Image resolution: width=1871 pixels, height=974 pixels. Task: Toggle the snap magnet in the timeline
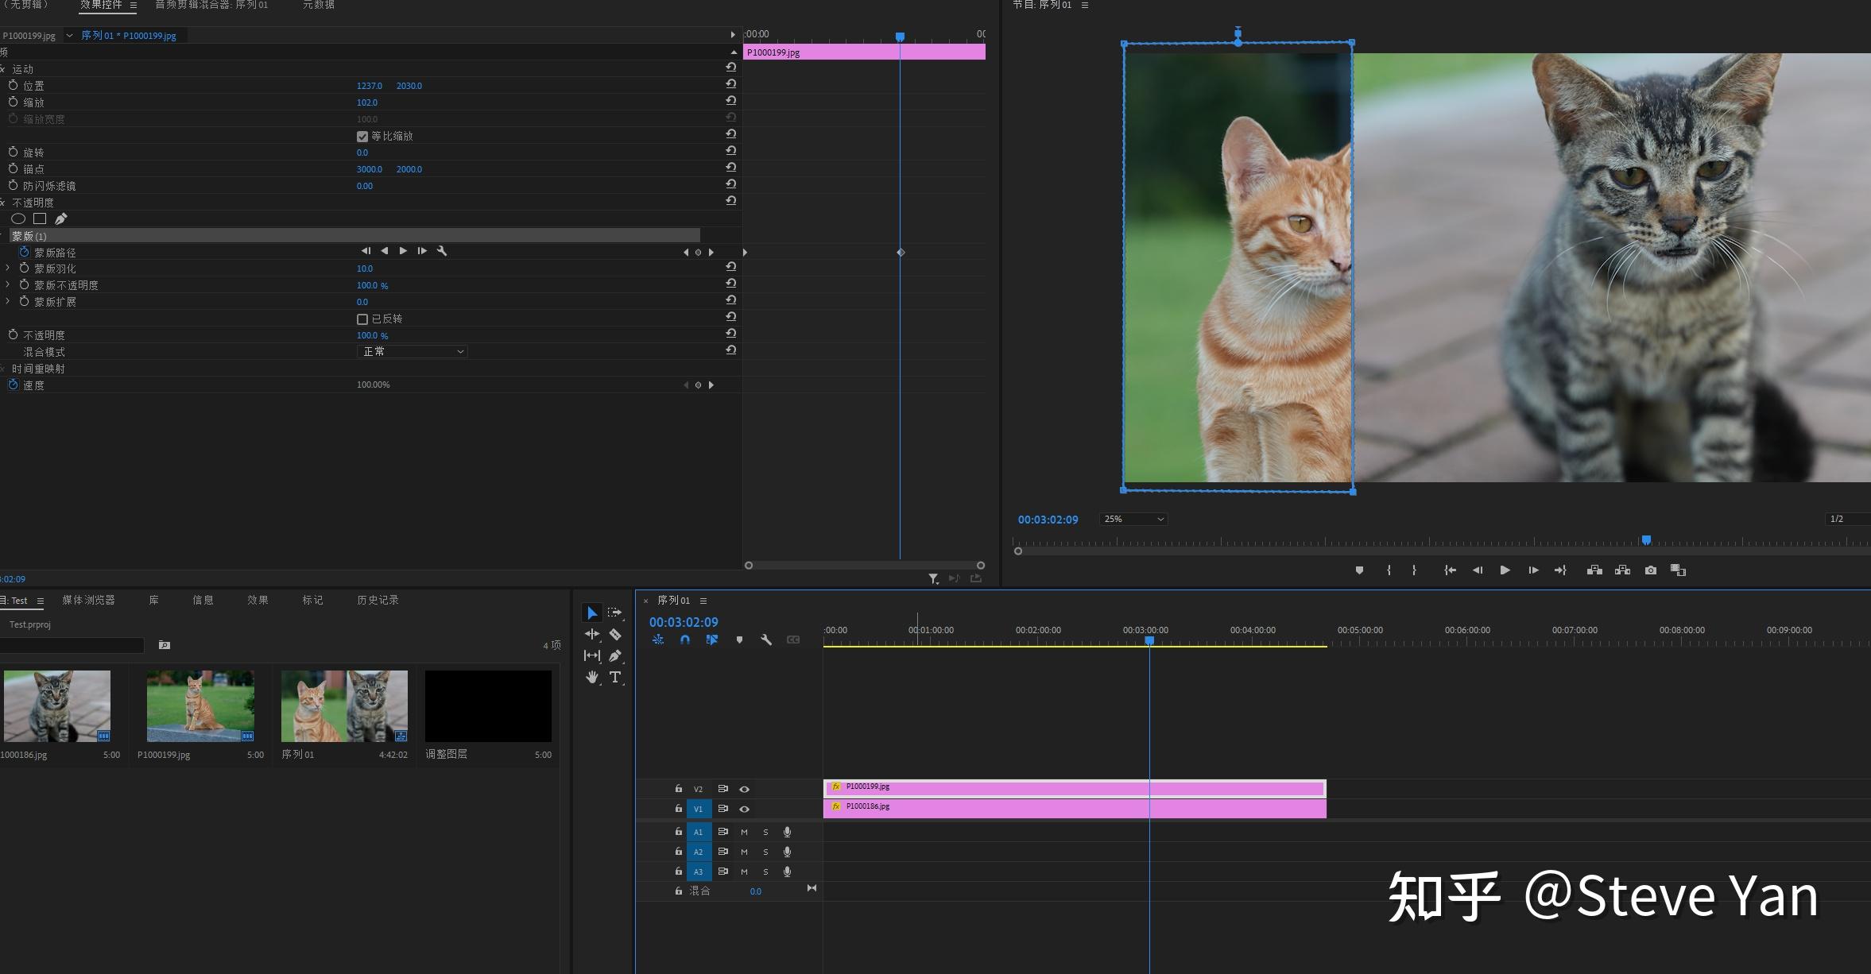coord(684,640)
